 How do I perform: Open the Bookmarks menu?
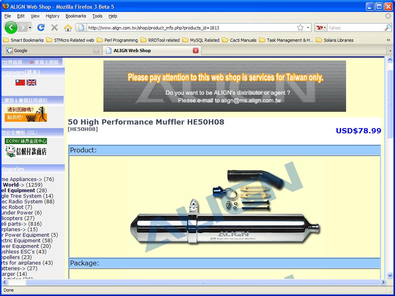click(76, 16)
